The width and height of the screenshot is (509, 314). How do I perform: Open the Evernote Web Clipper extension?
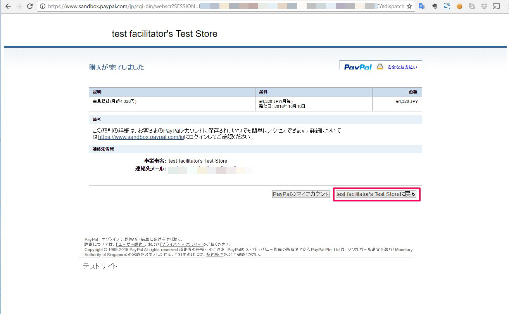[434, 6]
